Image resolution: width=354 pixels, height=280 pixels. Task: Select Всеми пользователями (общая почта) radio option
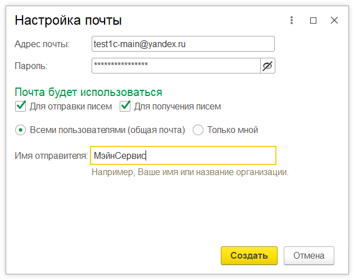pyautogui.click(x=21, y=130)
